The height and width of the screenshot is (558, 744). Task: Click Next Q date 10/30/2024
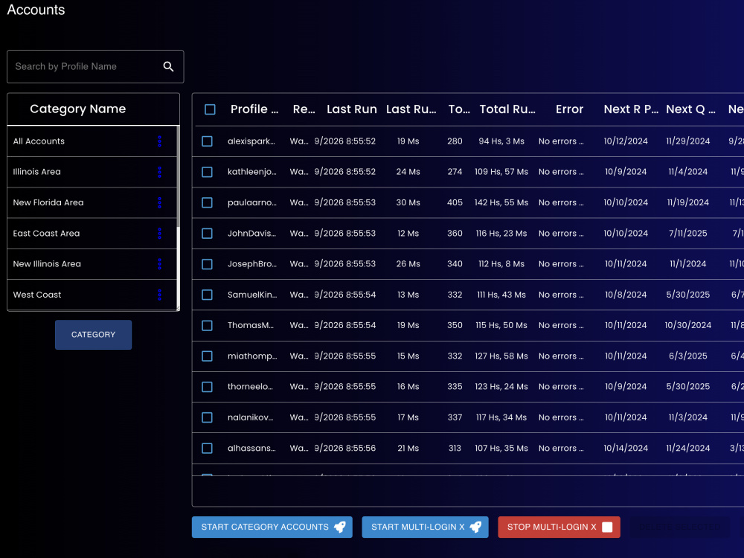[687, 325]
